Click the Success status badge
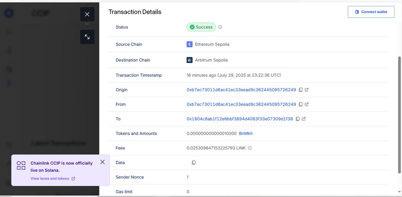Screen dimensions: 402x197 pyautogui.click(x=201, y=27)
